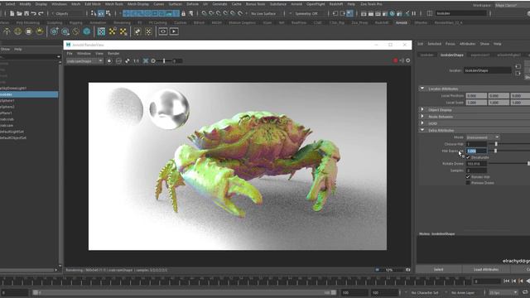Click the red stop render icon in RenderView

point(395,60)
